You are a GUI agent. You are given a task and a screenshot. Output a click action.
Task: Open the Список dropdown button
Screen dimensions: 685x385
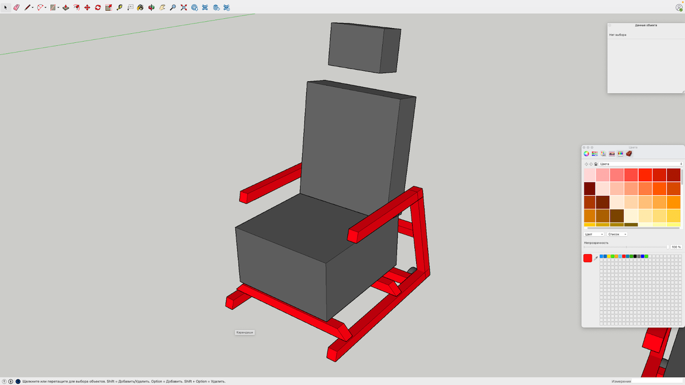coord(617,234)
